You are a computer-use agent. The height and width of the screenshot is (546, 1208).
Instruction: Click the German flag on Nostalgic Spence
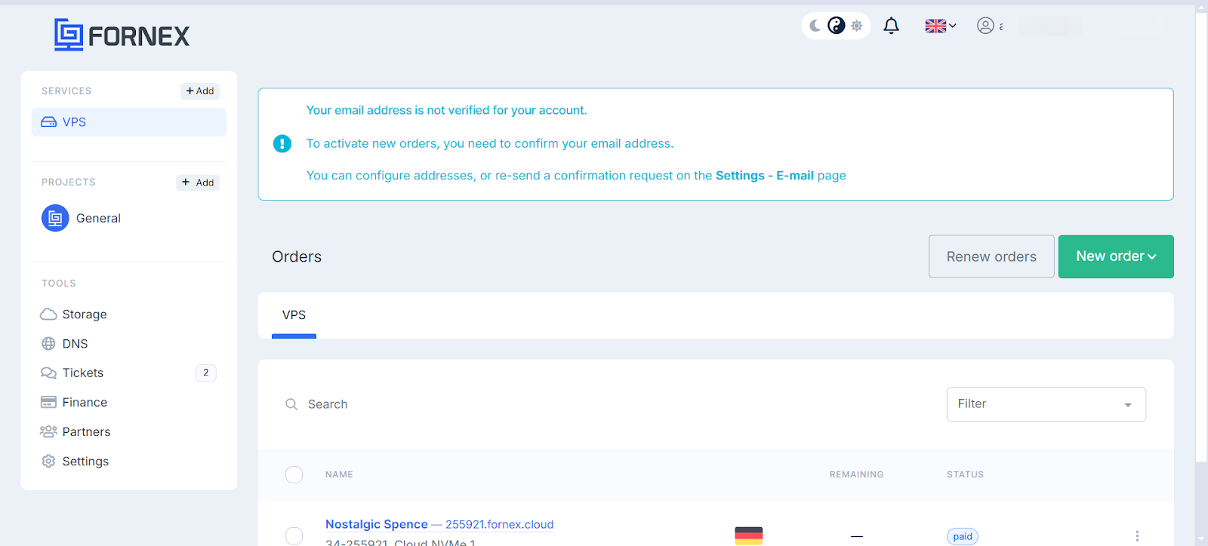coord(748,535)
